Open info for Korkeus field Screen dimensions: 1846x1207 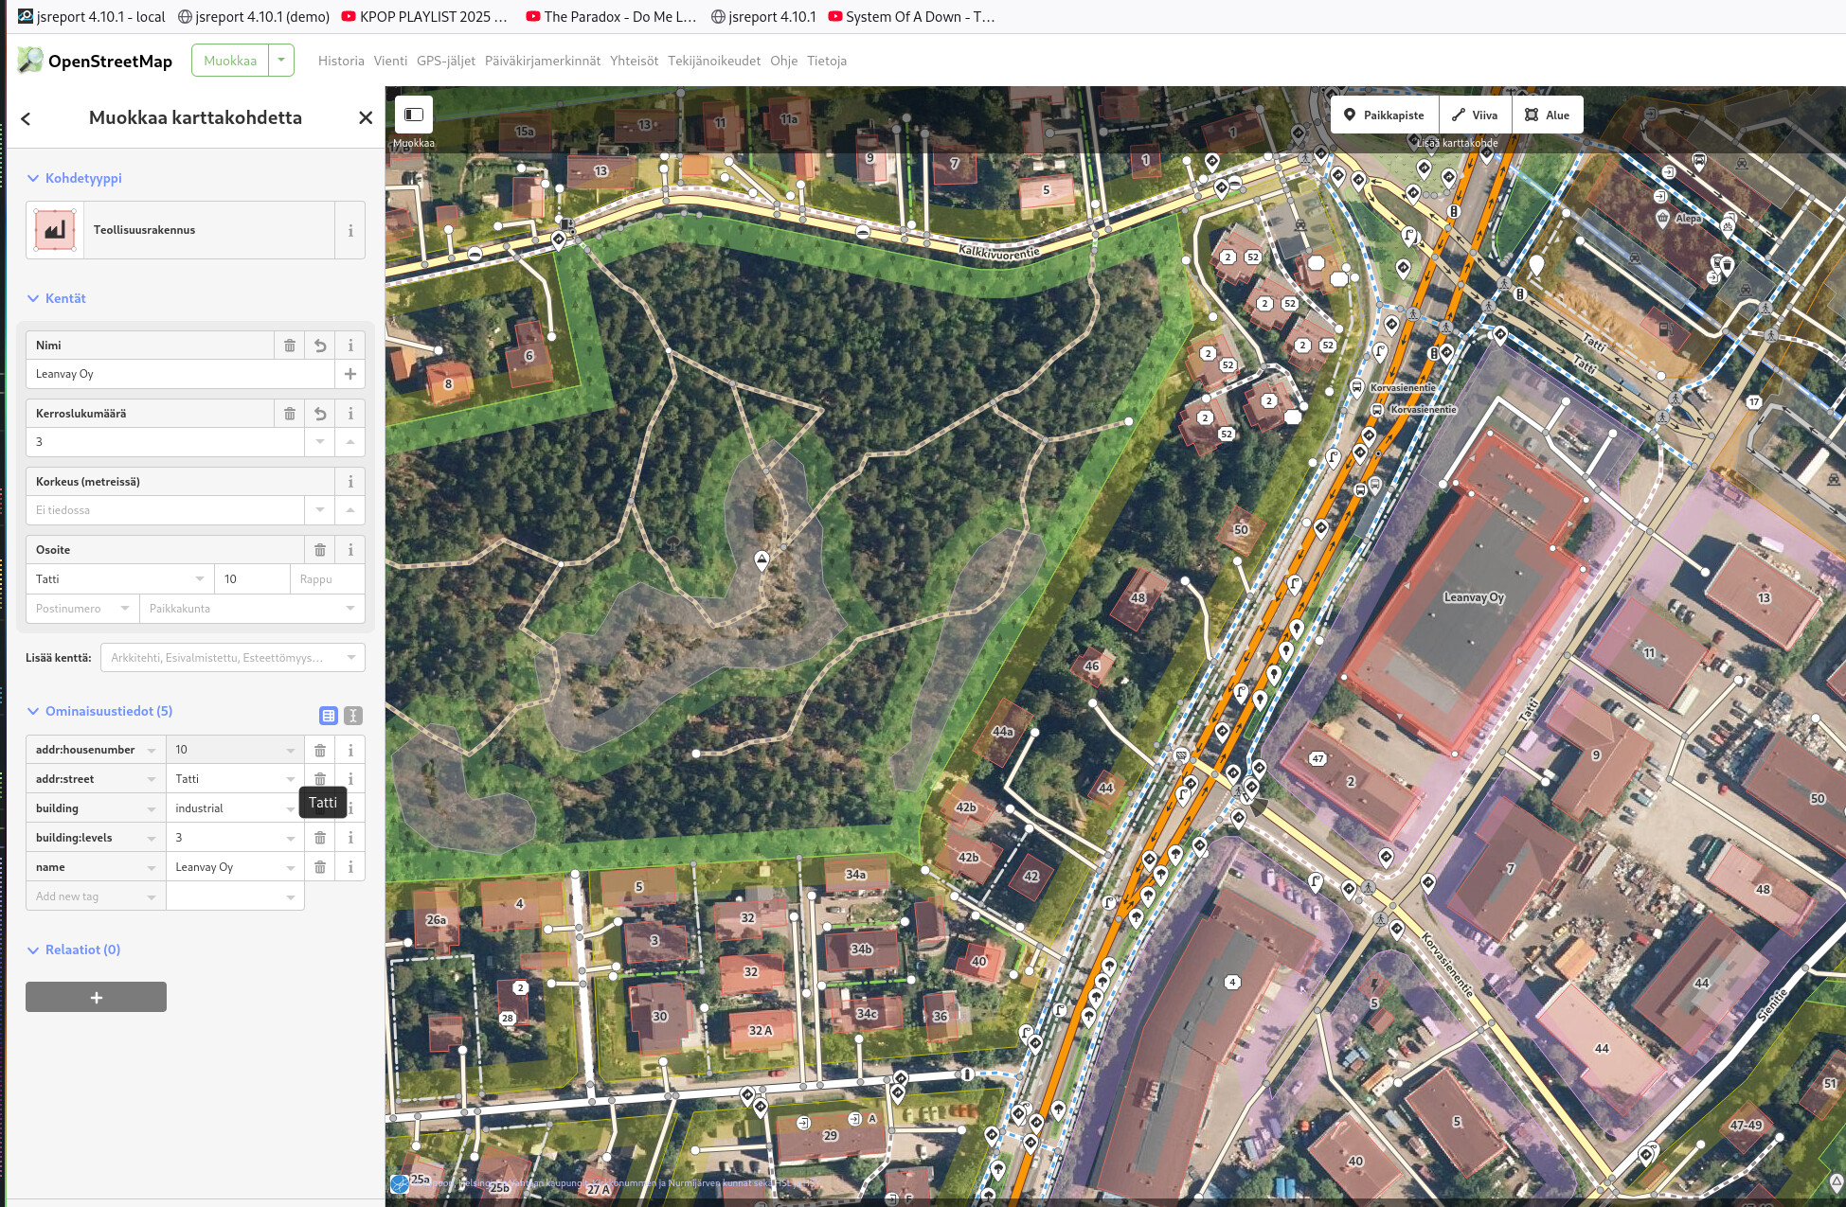(x=350, y=482)
